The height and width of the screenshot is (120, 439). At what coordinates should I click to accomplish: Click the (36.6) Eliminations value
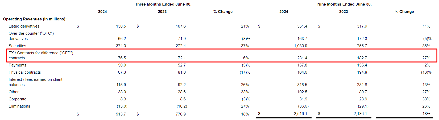click(x=303, y=106)
